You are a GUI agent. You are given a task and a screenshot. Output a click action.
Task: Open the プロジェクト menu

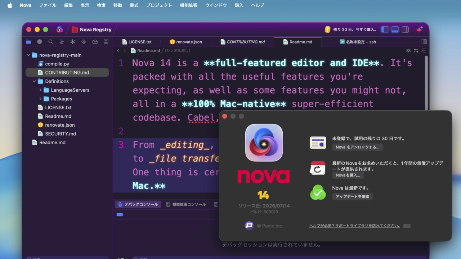point(159,5)
